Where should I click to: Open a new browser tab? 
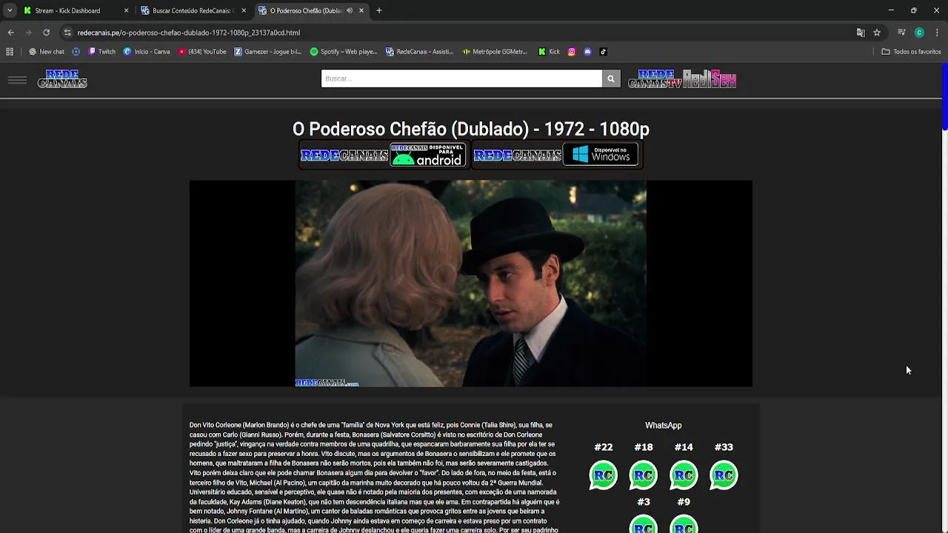[x=378, y=10]
